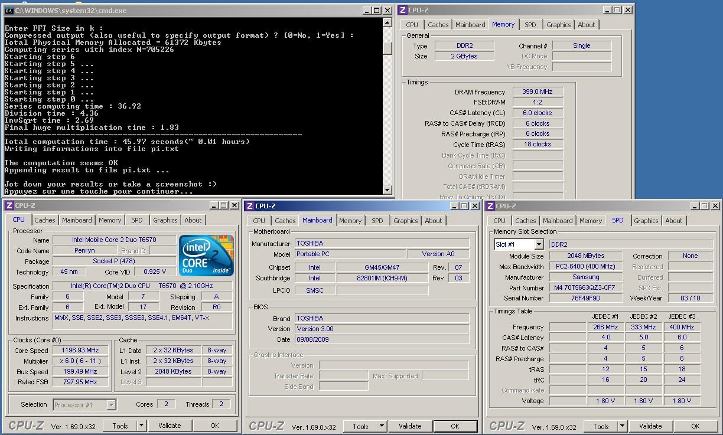This screenshot has height=435, width=723.
Task: Expand the Processor #1 selection dropdown
Action: pyautogui.click(x=111, y=404)
